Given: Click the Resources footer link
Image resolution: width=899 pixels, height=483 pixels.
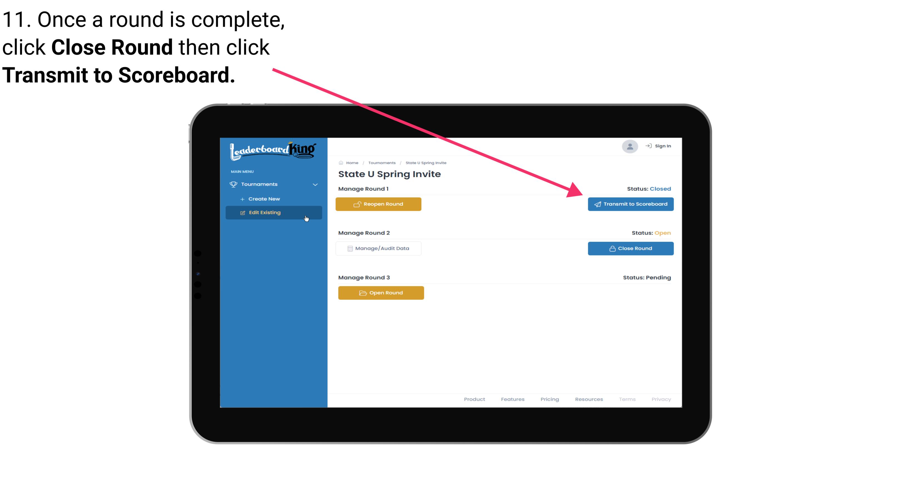Looking at the screenshot, I should 589,399.
